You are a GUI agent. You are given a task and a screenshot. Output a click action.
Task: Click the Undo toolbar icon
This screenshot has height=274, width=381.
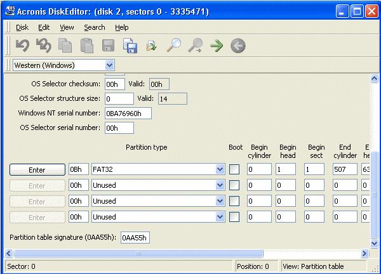pyautogui.click(x=23, y=46)
